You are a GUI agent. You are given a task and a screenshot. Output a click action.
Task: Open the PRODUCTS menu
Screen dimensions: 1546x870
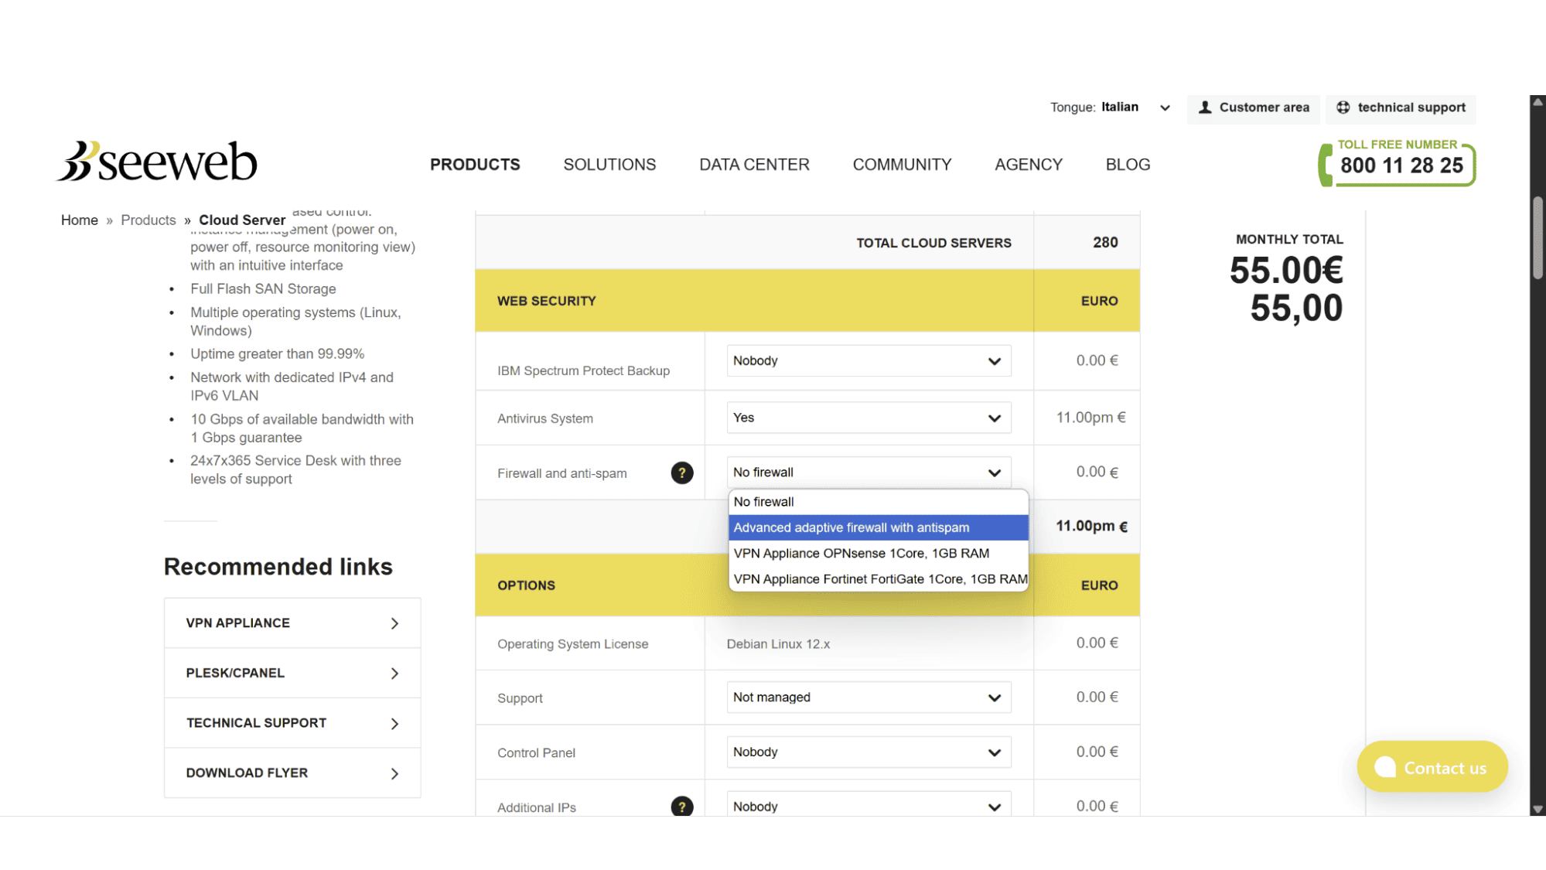[x=475, y=165]
